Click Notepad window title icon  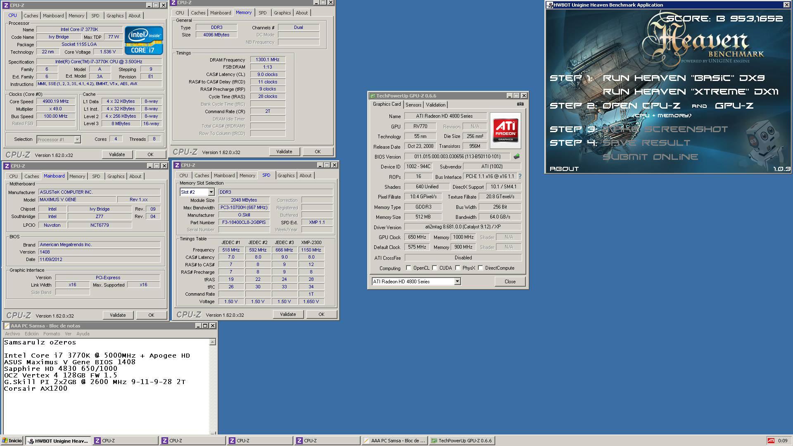pos(7,326)
